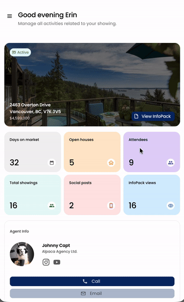Screen dimensions: 184x302
Task: Click the calendar icon in Days on market
Action: click(52, 162)
